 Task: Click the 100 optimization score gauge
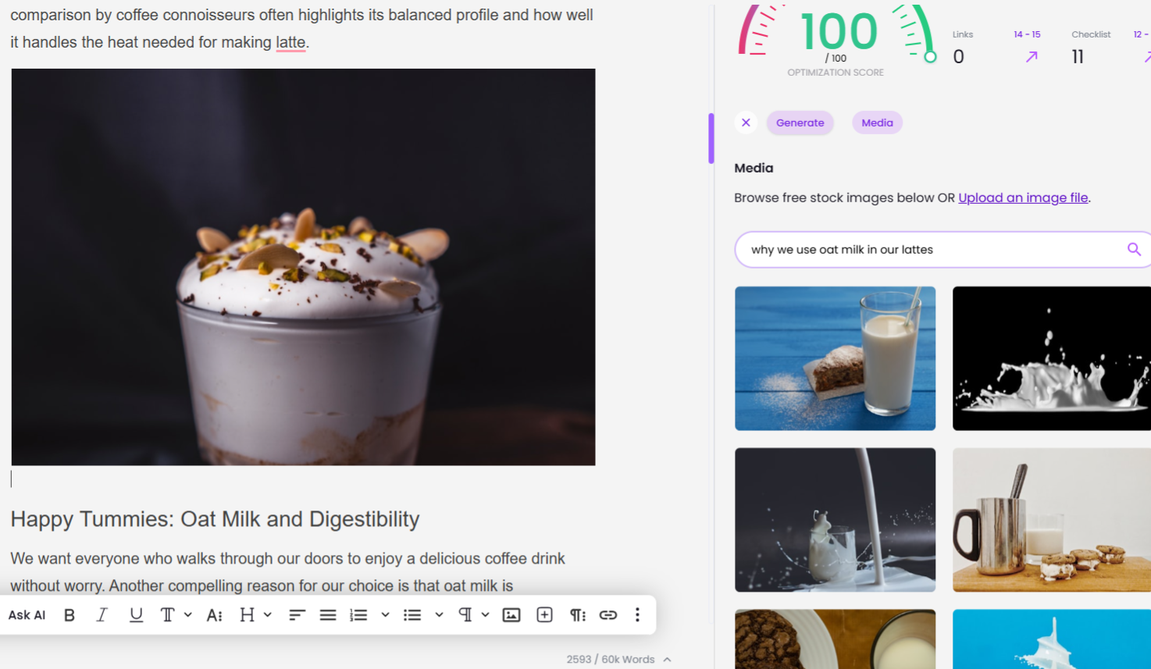coord(837,33)
